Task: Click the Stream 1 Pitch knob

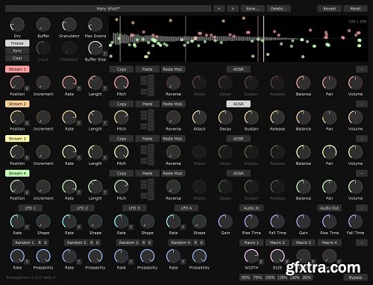Action: pyautogui.click(x=122, y=83)
